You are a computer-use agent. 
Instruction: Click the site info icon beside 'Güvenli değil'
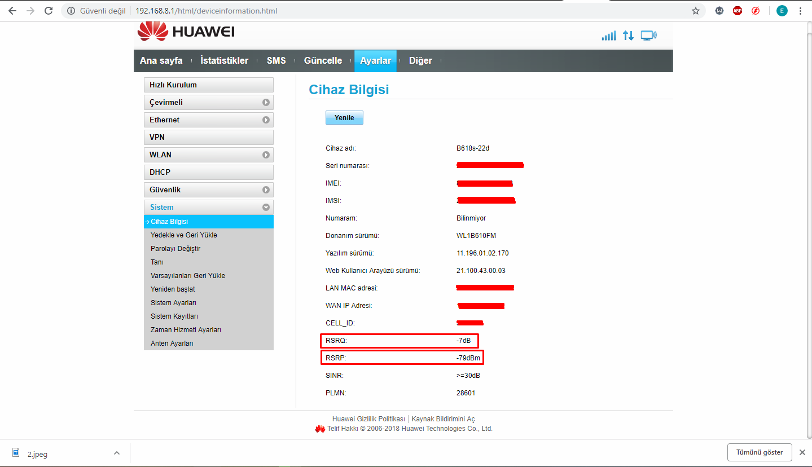[71, 11]
